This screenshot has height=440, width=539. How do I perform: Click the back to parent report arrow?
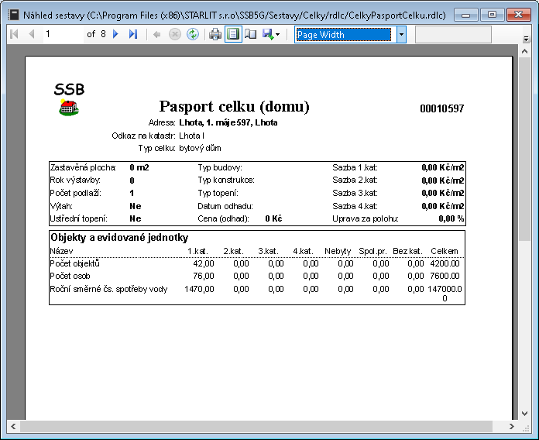[157, 34]
